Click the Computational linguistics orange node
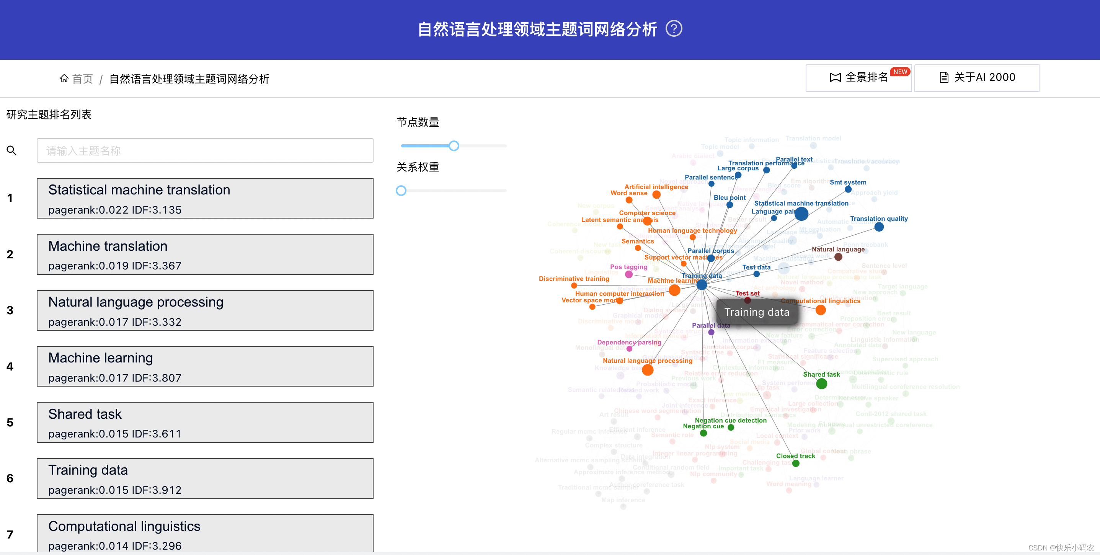This screenshot has height=555, width=1100. pos(820,310)
